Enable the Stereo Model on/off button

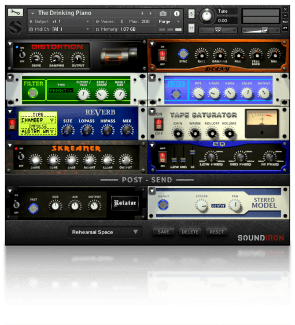[x=163, y=205]
